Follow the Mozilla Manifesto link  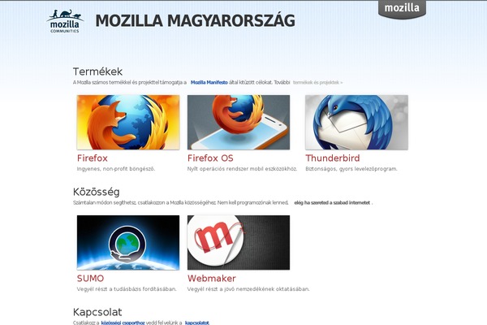(x=209, y=82)
